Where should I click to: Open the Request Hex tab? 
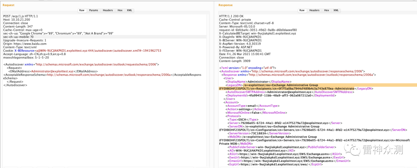(x=120, y=10)
